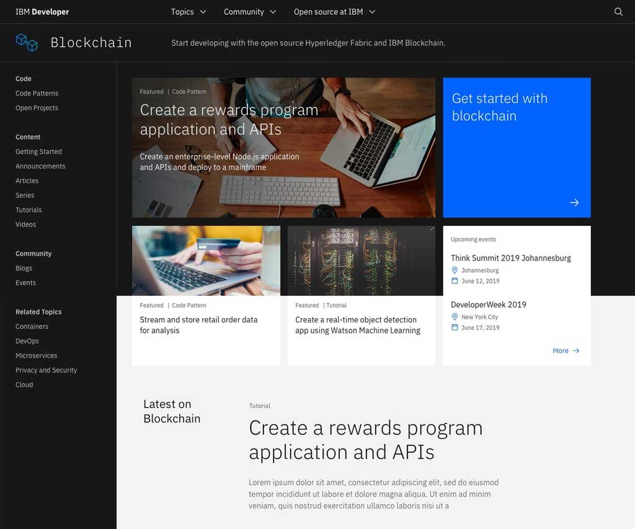This screenshot has height=529, width=635.
Task: Click the Upcoming events label
Action: pos(473,239)
